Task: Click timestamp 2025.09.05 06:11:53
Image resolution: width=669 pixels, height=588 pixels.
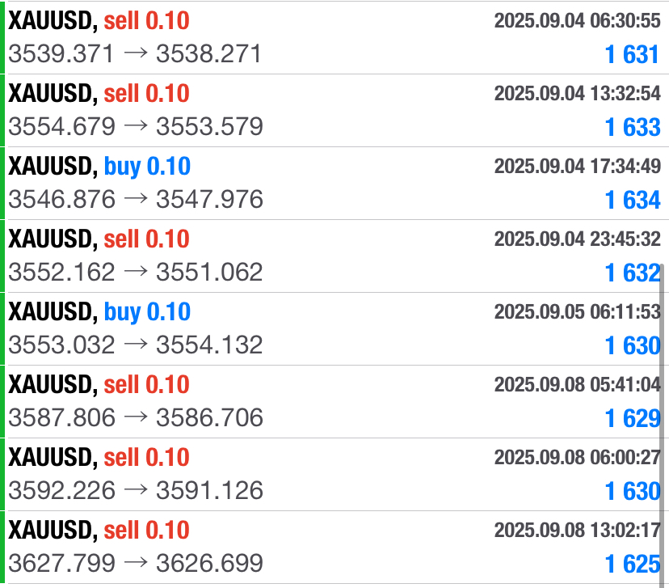Action: [577, 311]
